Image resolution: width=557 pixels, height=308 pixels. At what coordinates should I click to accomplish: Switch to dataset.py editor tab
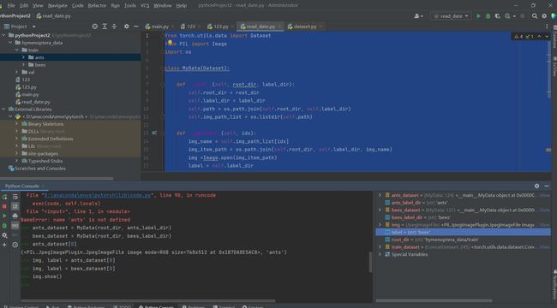(305, 27)
